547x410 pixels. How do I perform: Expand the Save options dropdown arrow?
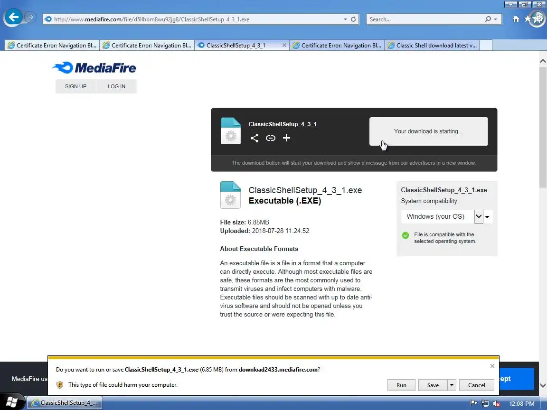pyautogui.click(x=452, y=385)
